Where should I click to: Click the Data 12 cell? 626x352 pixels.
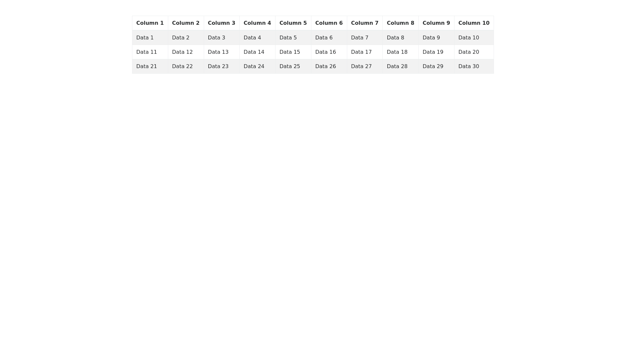coord(186,52)
